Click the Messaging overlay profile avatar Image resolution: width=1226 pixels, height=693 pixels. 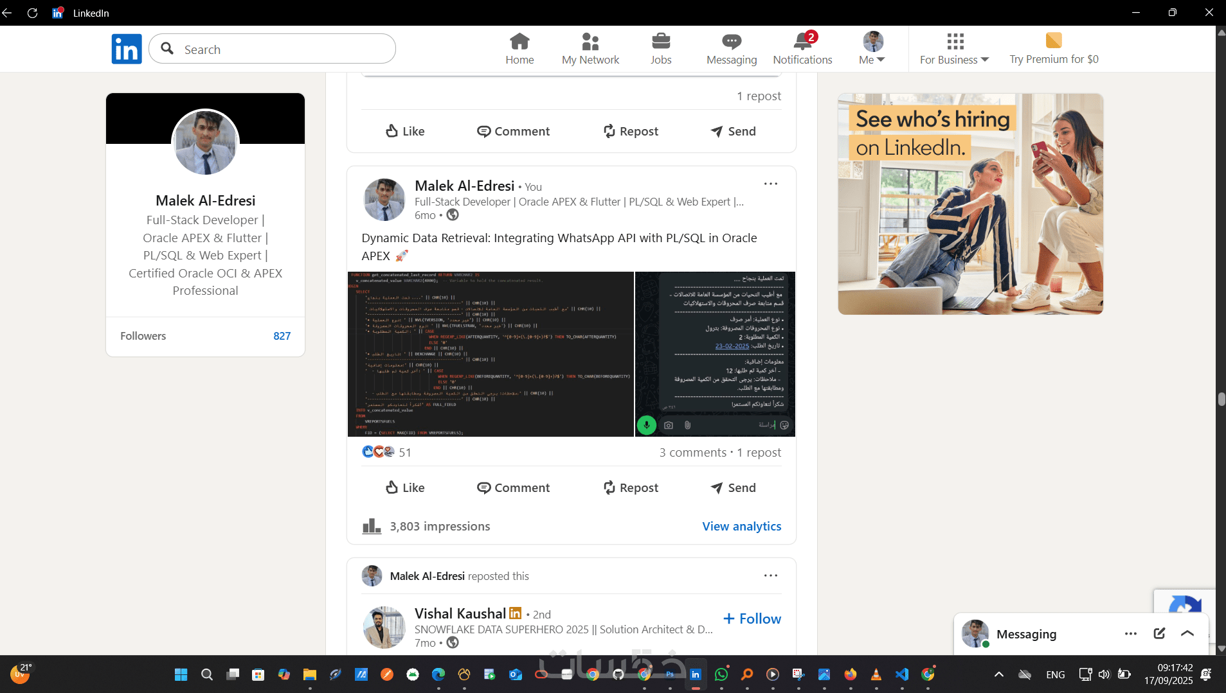[975, 634]
